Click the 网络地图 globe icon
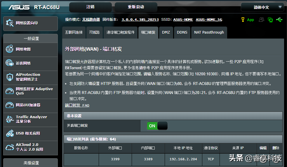The image size is (287, 167). [x=9, y=49]
